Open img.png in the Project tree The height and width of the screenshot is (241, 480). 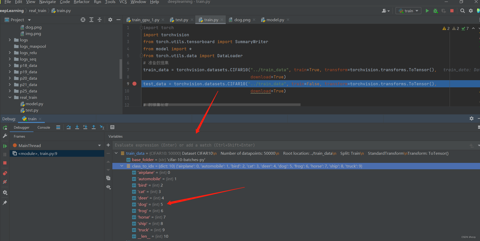click(x=33, y=33)
